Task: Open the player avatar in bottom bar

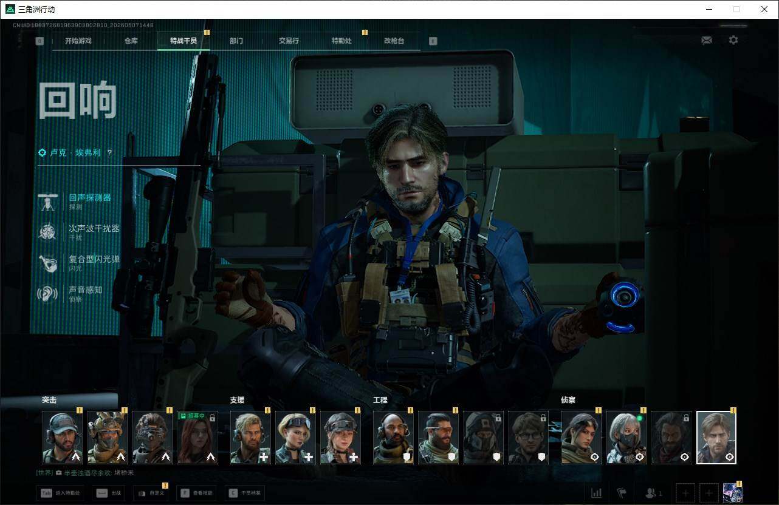Action: (732, 493)
